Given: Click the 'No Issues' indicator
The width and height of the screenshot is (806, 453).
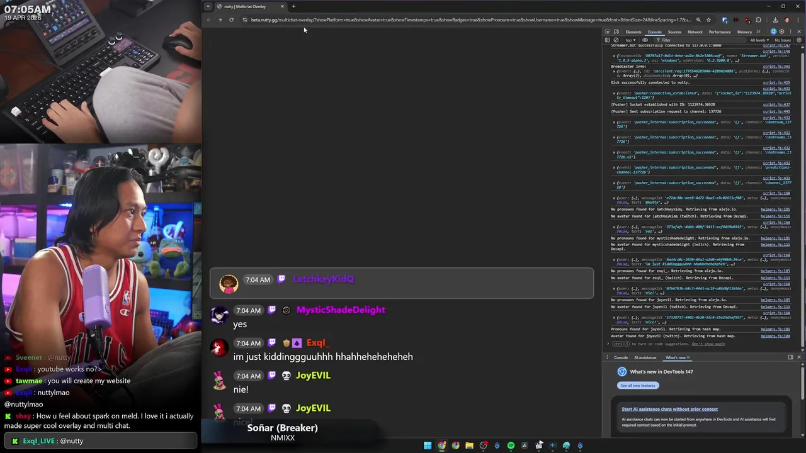Looking at the screenshot, I should pos(783,40).
